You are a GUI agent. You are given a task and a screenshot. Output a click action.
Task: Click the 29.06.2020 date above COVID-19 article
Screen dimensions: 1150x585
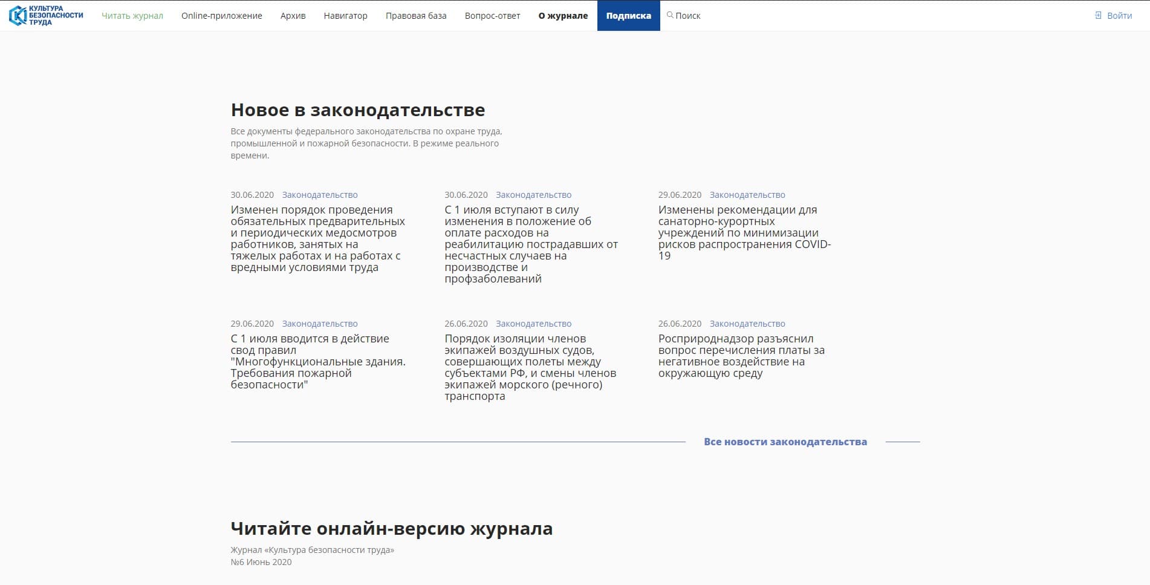680,195
